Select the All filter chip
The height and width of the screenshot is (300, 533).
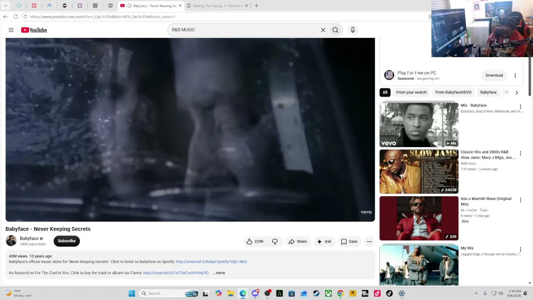pos(385,92)
